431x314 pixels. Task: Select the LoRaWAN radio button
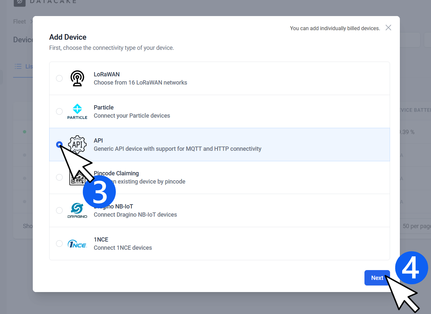59,78
